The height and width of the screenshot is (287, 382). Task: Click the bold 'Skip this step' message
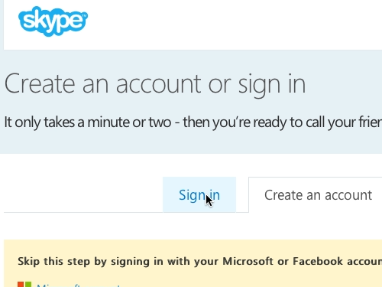200,262
